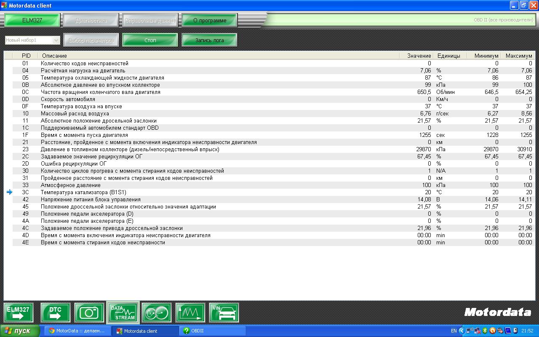This screenshot has width=539, height=337.
Task: Expand hidden tray icons with the arrow
Action: [462, 331]
